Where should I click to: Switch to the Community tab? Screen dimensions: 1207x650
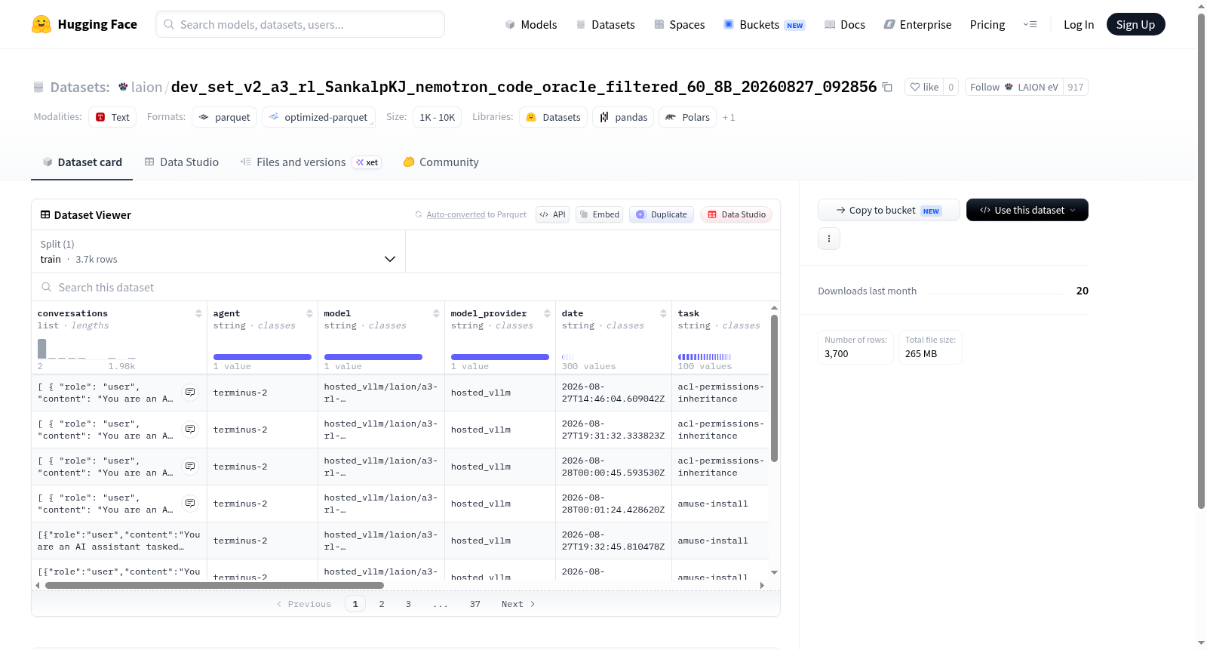coord(441,162)
